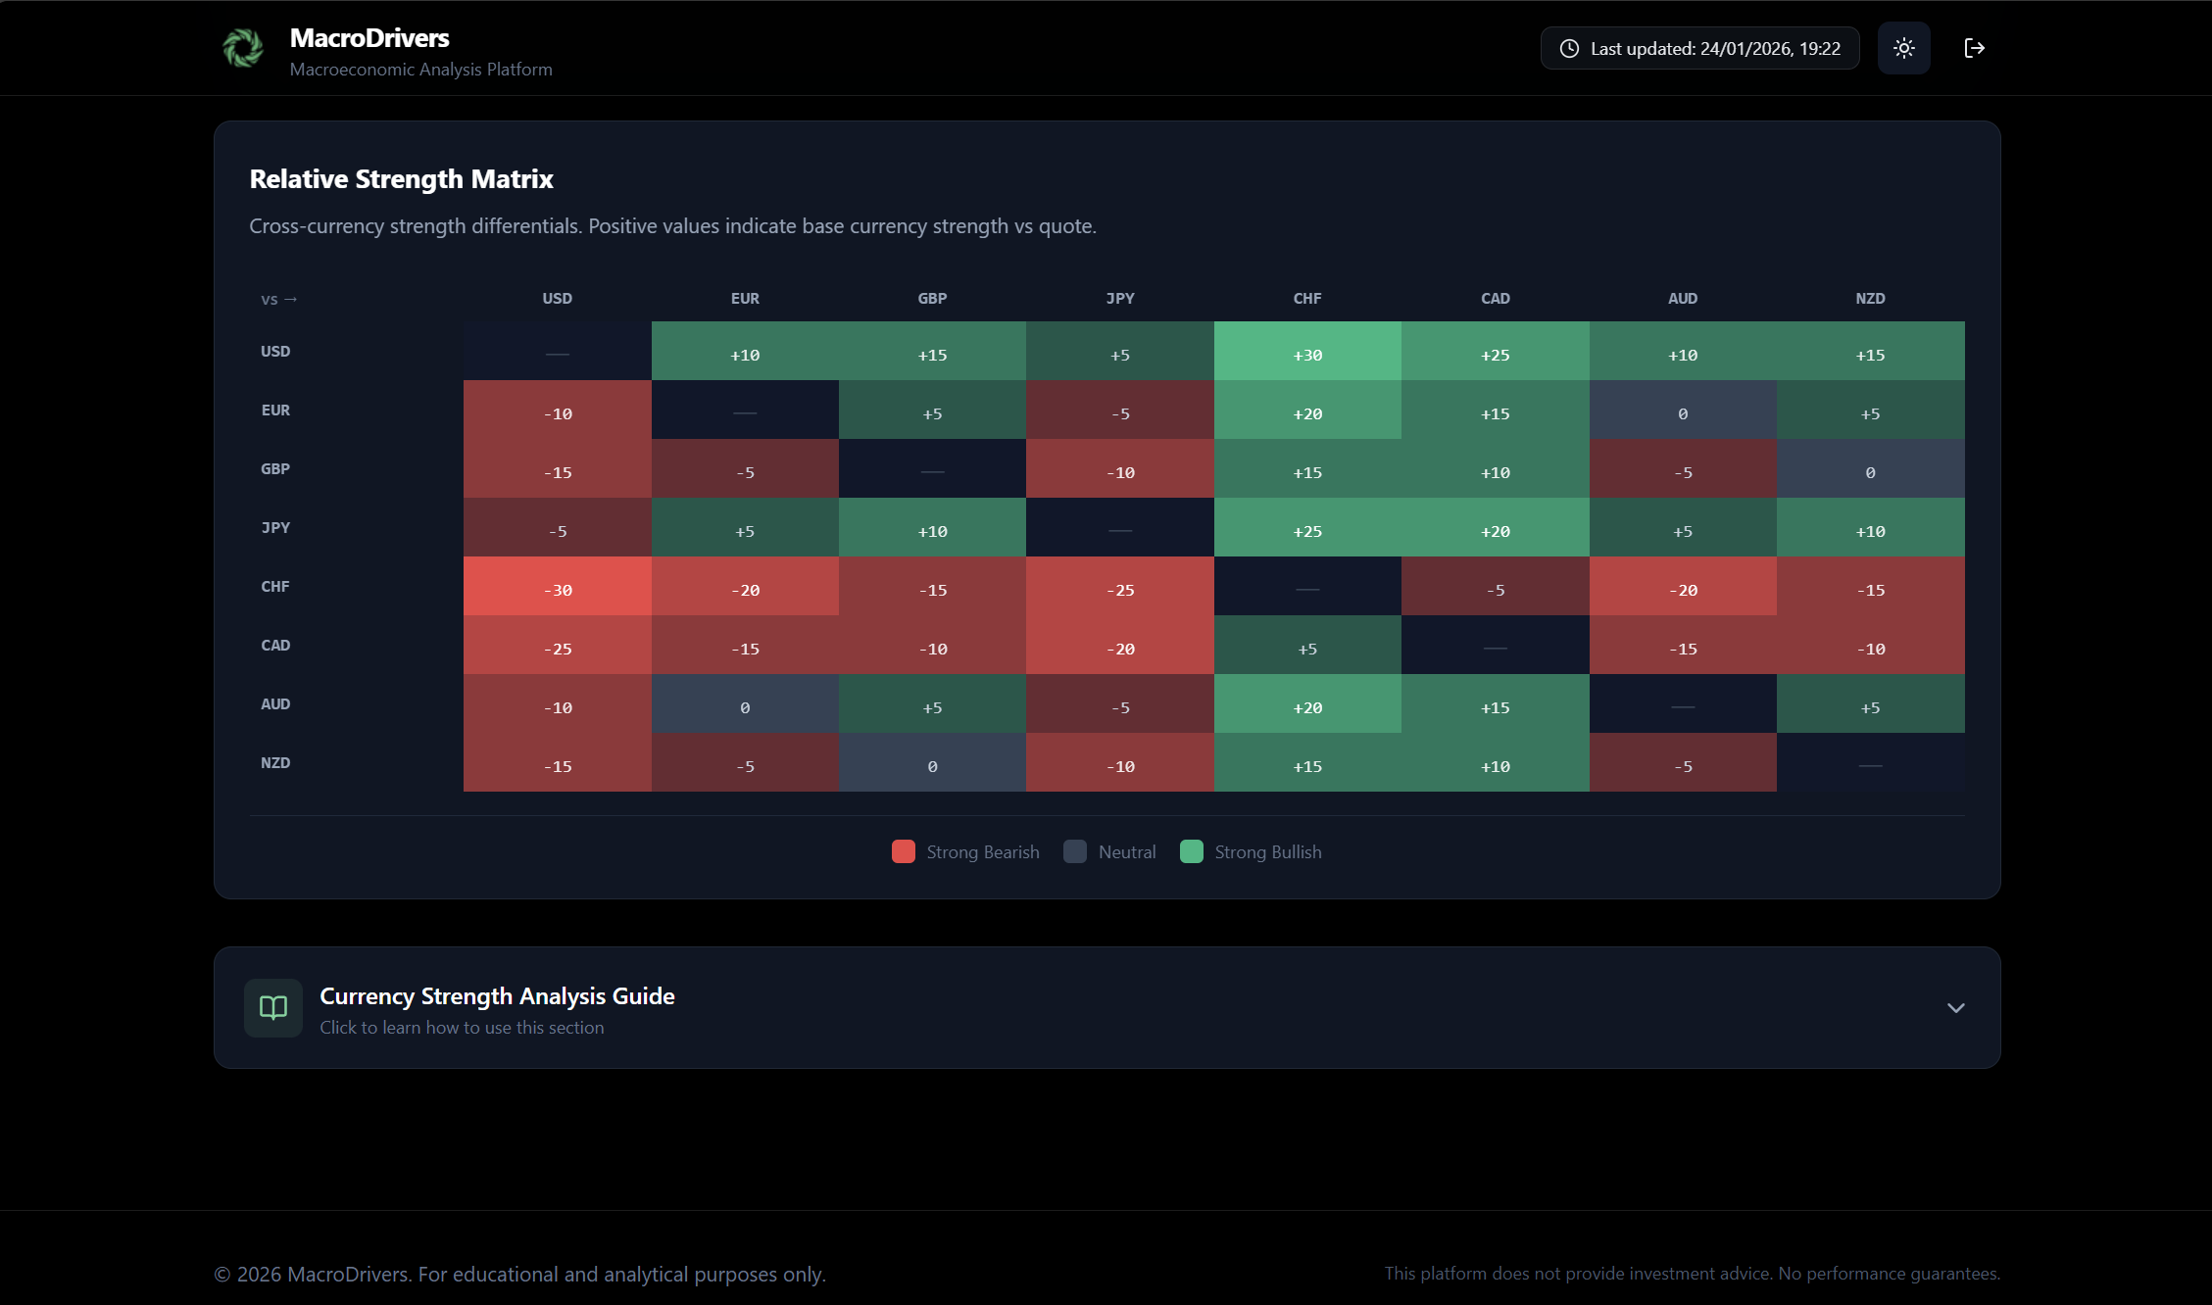This screenshot has width=2212, height=1305.
Task: Click the MacroDrivers swirl logo icon
Action: [x=242, y=48]
